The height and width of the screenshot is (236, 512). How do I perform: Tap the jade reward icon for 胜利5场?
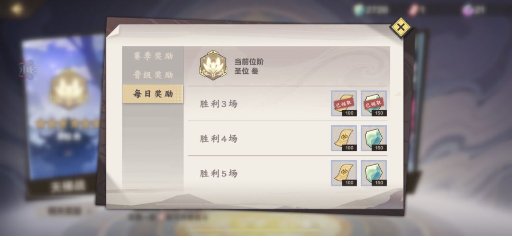coord(374,173)
